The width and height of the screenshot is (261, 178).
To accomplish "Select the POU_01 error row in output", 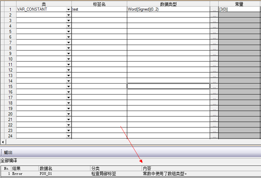I will pyautogui.click(x=46, y=174).
